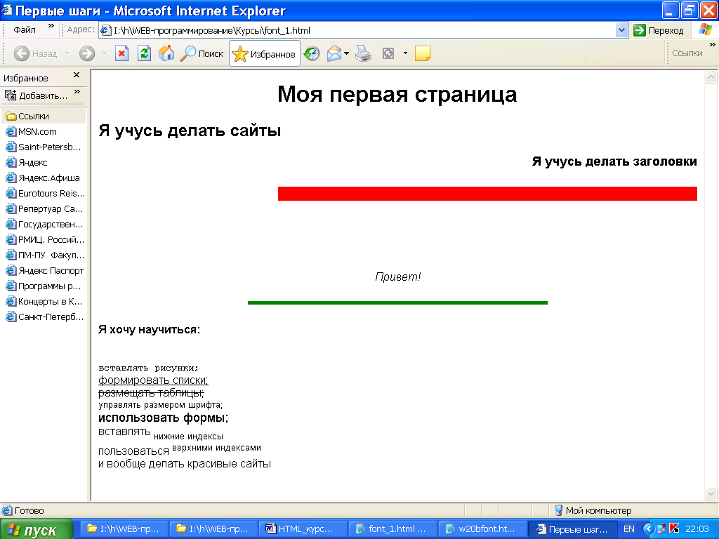The image size is (719, 539).
Task: Click the Refresh page icon
Action: pos(144,53)
